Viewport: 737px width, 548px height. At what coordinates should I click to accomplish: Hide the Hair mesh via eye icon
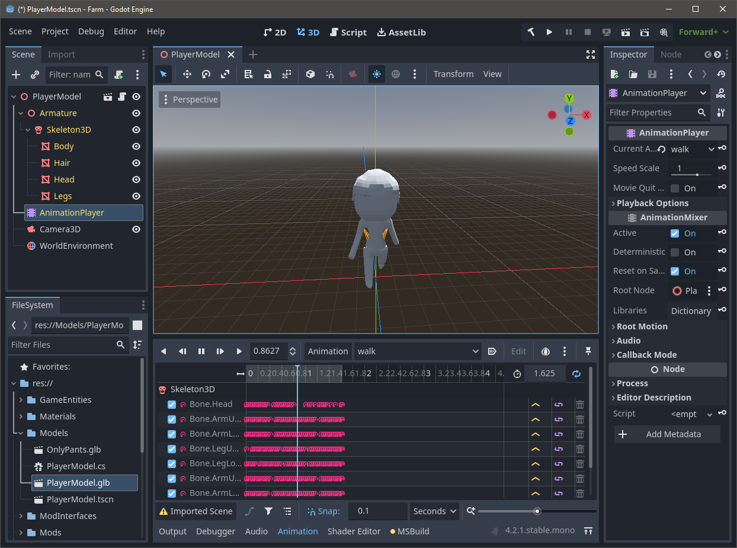coord(136,163)
